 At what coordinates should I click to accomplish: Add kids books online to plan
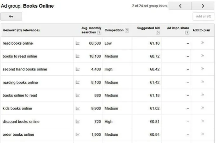tap(202, 108)
